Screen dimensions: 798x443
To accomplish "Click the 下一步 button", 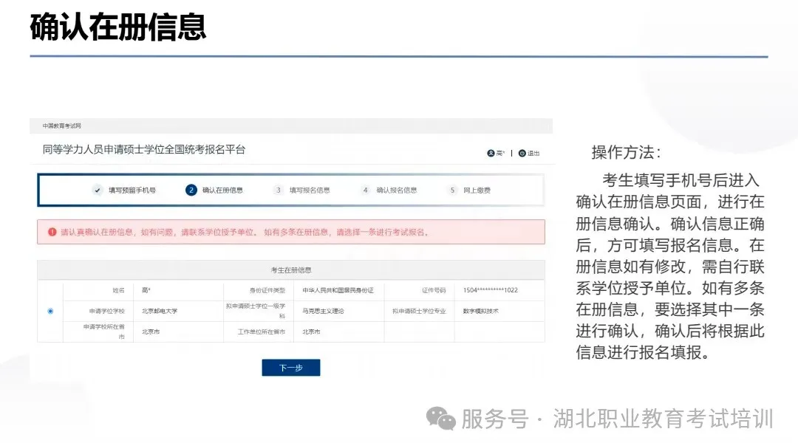I will click(x=290, y=368).
